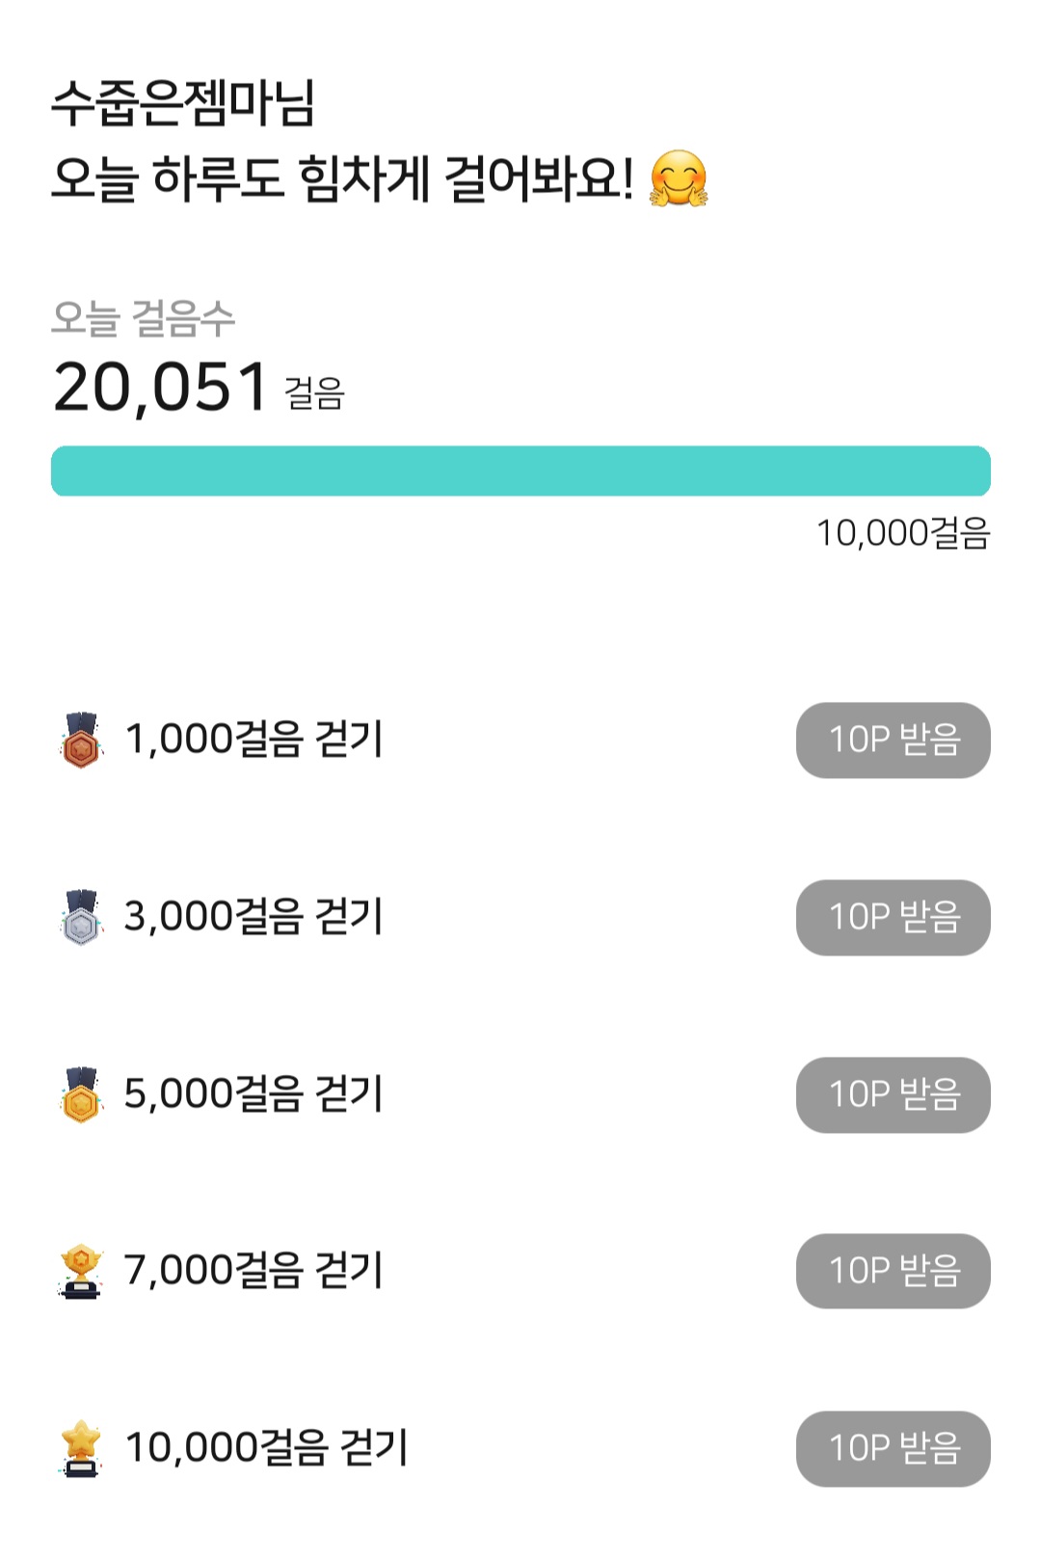This screenshot has width=1041, height=1562.
Task: Select the 7,000걸음 걷기 mission label
Action: (254, 1270)
